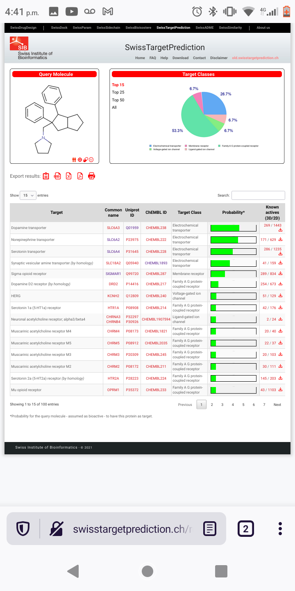Click the smiley icon under query molecule
The height and width of the screenshot is (591, 295).
(x=91, y=160)
